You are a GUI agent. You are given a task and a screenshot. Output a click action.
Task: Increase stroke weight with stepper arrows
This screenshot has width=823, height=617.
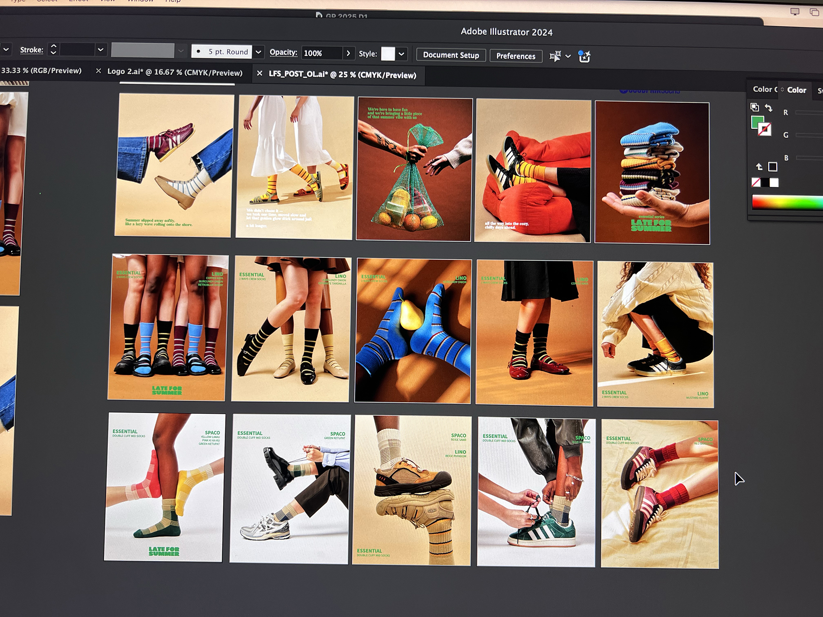click(53, 46)
